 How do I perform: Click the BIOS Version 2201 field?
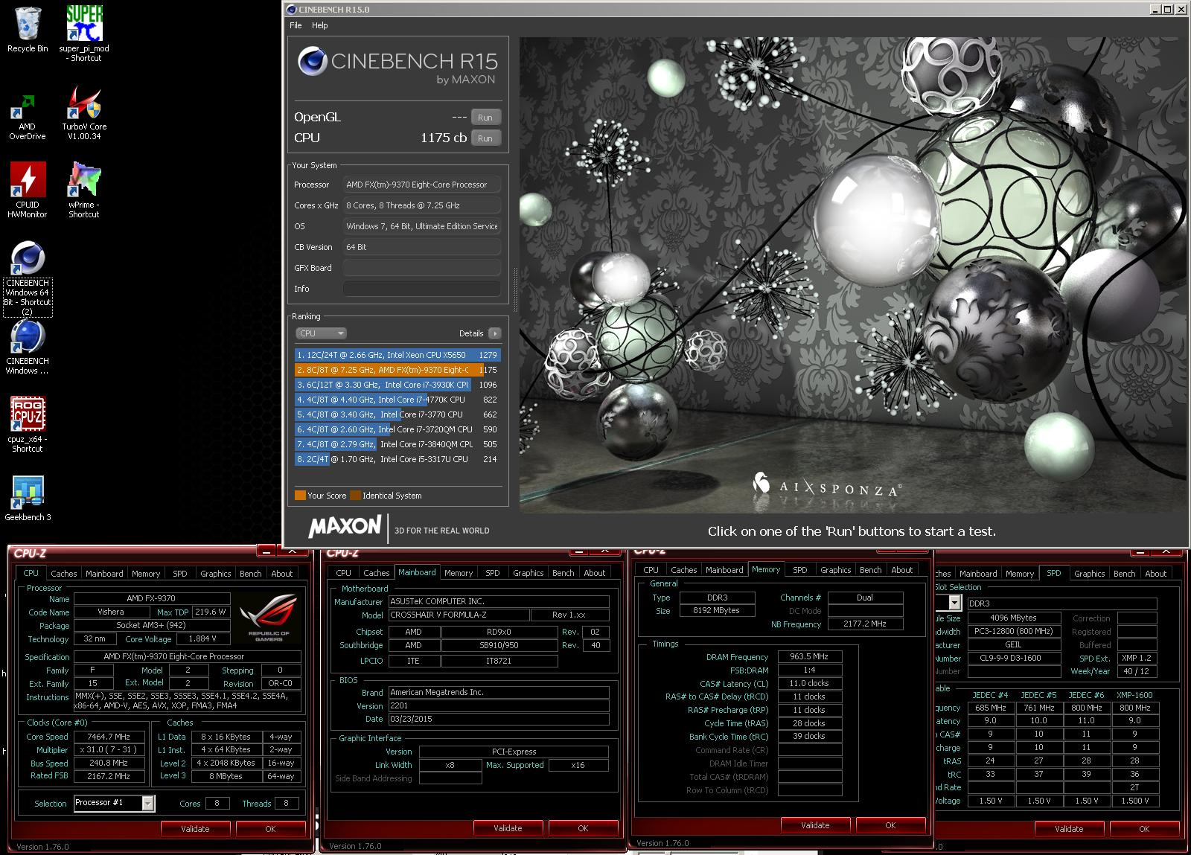pos(498,706)
